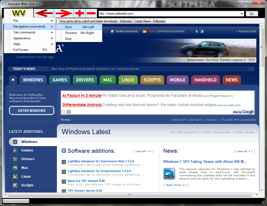Open the Your Account dropdown
Screen dimensions: 267x206
pyautogui.click(x=246, y=32)
